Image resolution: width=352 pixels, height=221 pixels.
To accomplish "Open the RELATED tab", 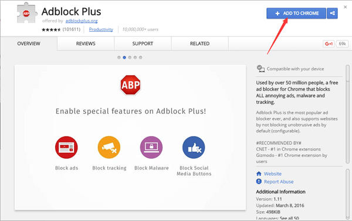I will click(x=199, y=43).
